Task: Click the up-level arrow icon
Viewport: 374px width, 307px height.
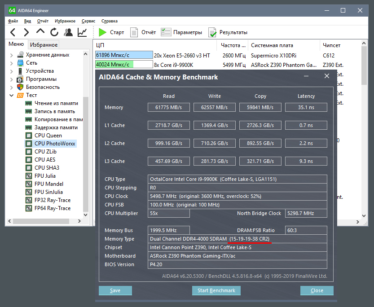Action: tap(40, 31)
